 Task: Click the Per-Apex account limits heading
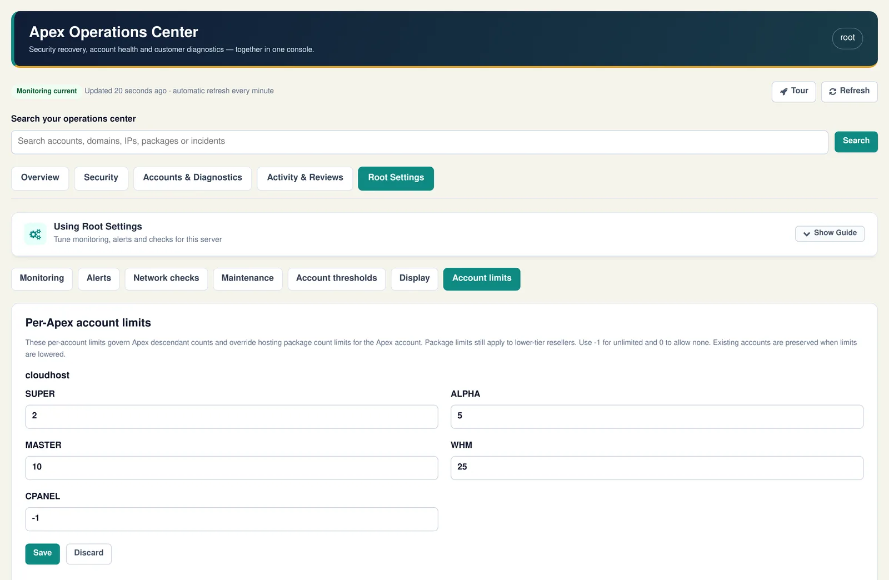tap(88, 323)
